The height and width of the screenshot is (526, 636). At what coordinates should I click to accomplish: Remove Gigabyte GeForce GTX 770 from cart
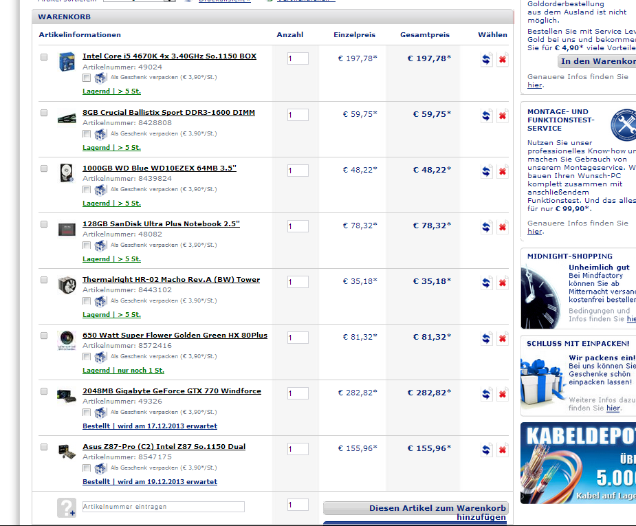pos(502,394)
